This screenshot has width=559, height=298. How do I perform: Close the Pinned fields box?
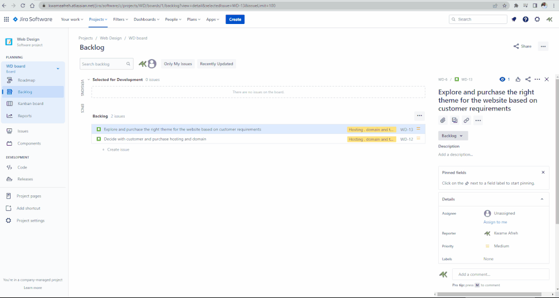click(543, 172)
